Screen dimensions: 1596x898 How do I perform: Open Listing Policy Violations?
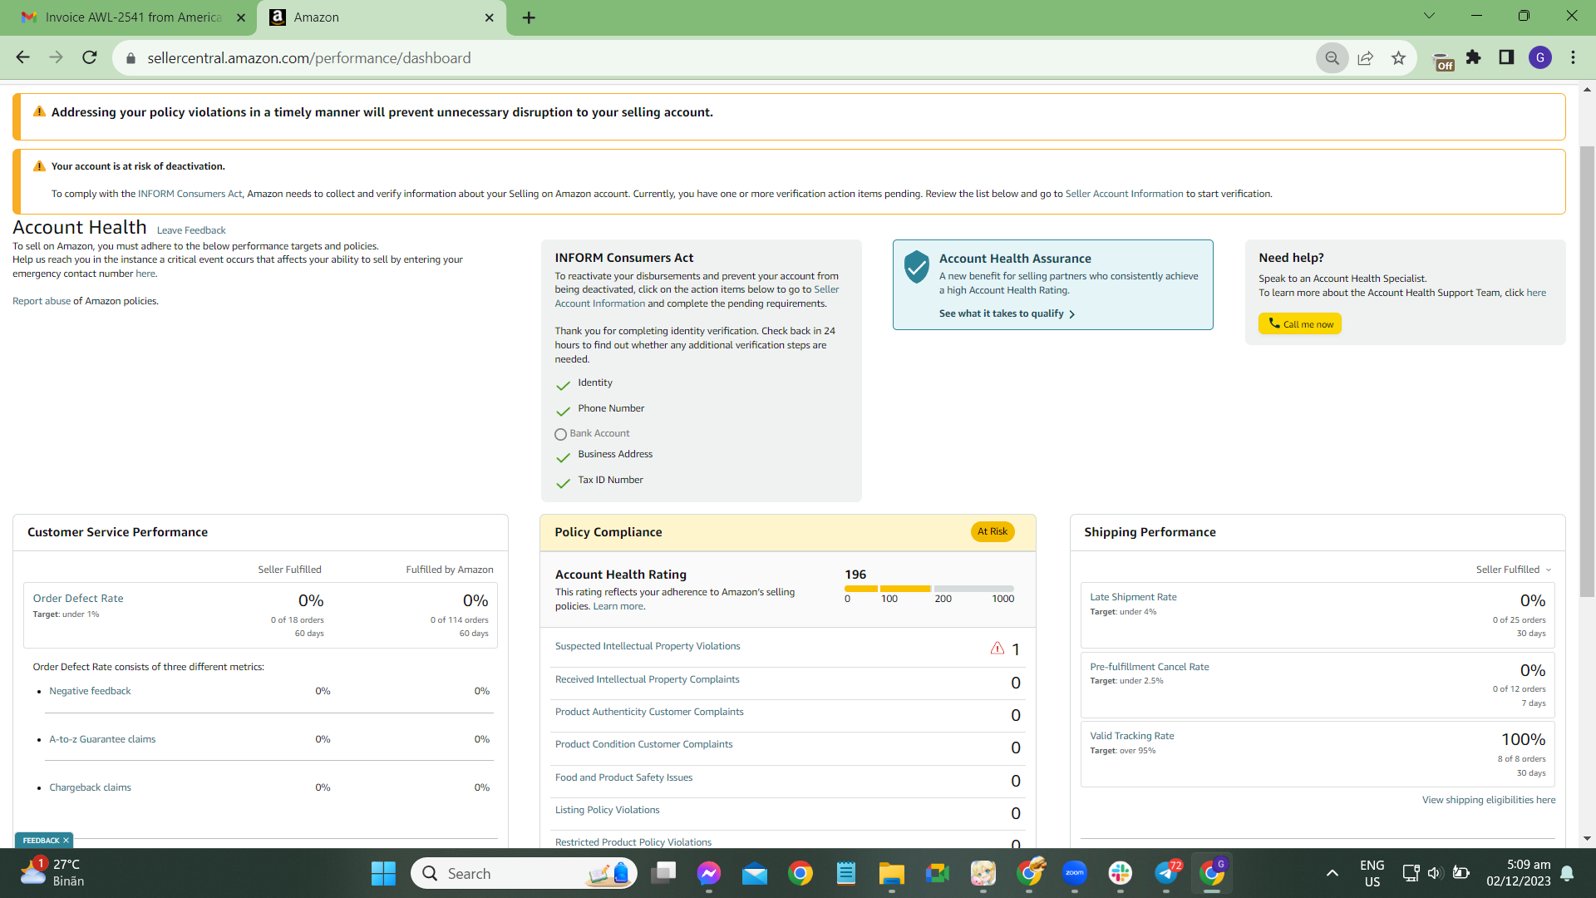click(x=607, y=810)
